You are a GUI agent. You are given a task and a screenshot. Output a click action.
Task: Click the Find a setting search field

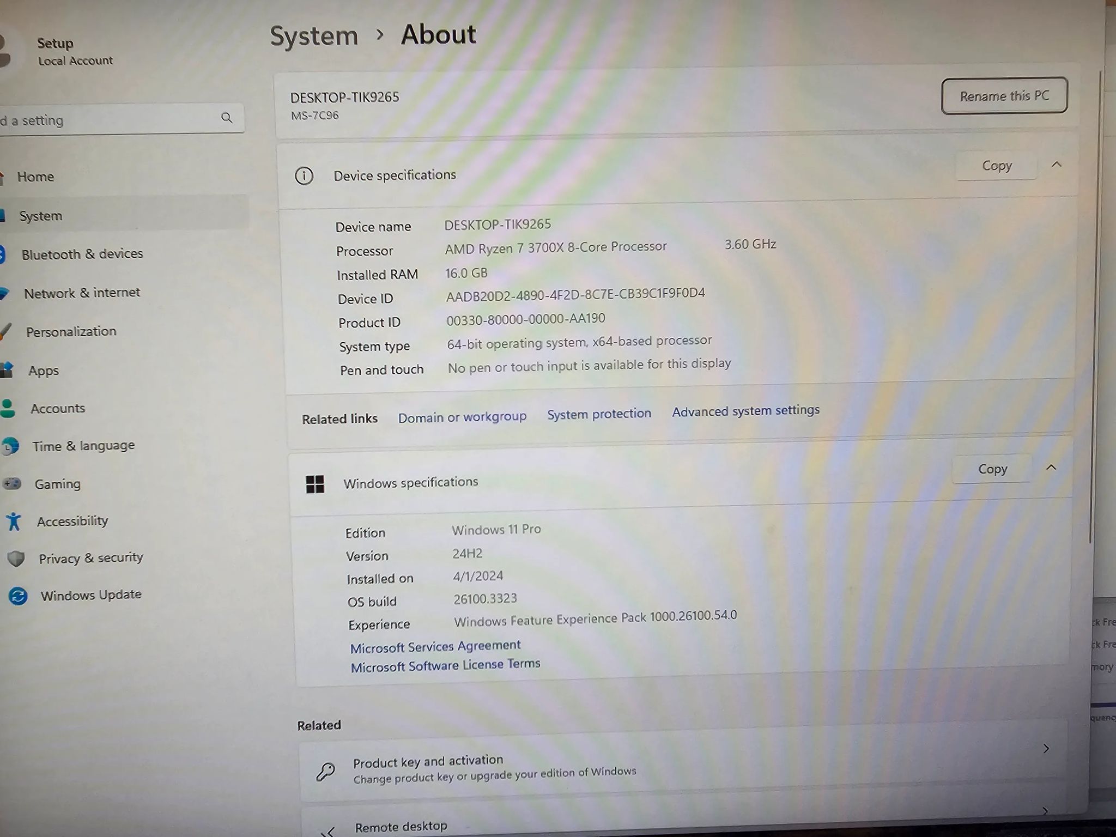(x=121, y=119)
